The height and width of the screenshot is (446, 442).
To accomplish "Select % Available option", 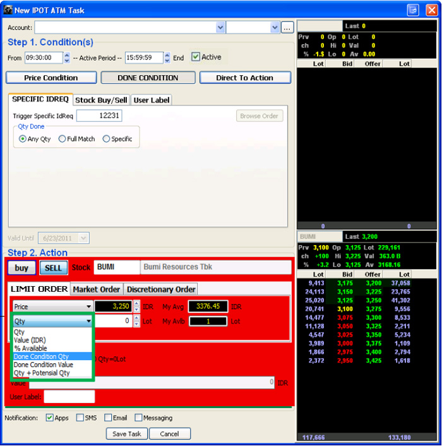I will pos(52,349).
